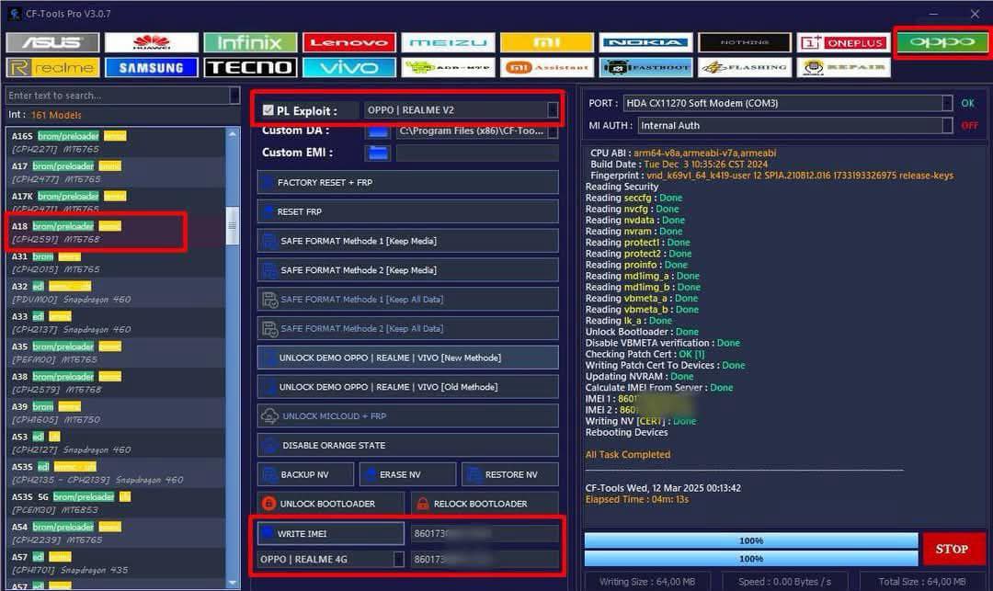The image size is (993, 591).
Task: Switch to the Repair tab
Action: (843, 67)
